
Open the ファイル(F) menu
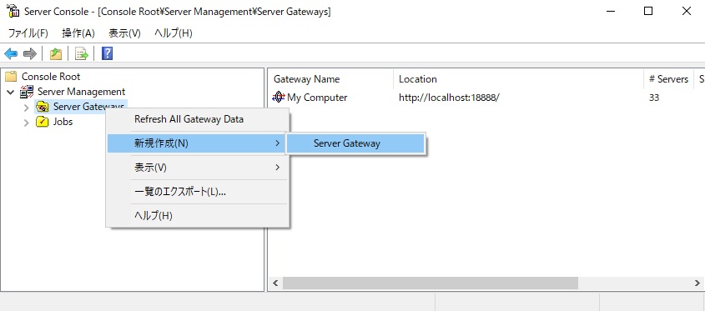[28, 33]
